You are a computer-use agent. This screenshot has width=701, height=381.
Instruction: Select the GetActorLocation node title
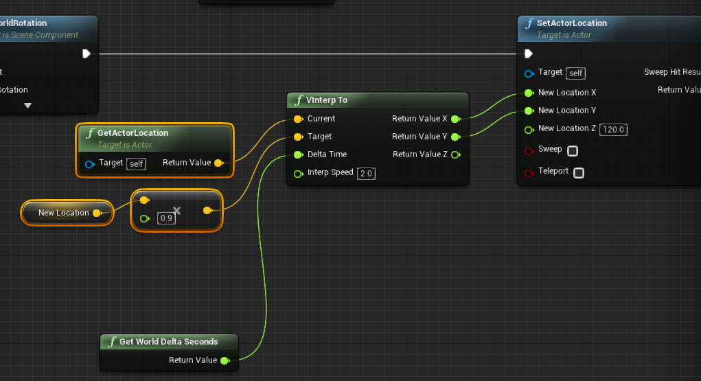pos(133,132)
